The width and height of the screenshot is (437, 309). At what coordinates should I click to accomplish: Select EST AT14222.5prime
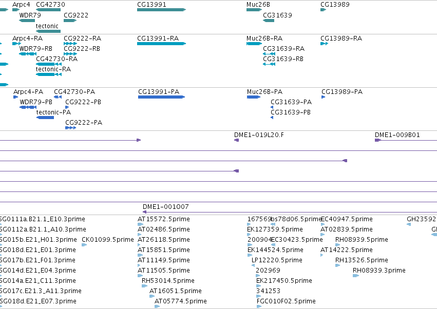[x=347, y=250]
